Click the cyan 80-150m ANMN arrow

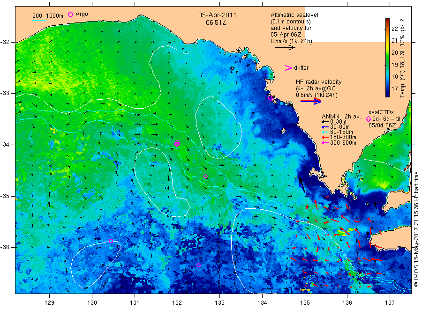[325, 132]
